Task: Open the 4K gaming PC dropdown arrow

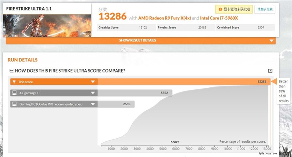Action: [93, 93]
